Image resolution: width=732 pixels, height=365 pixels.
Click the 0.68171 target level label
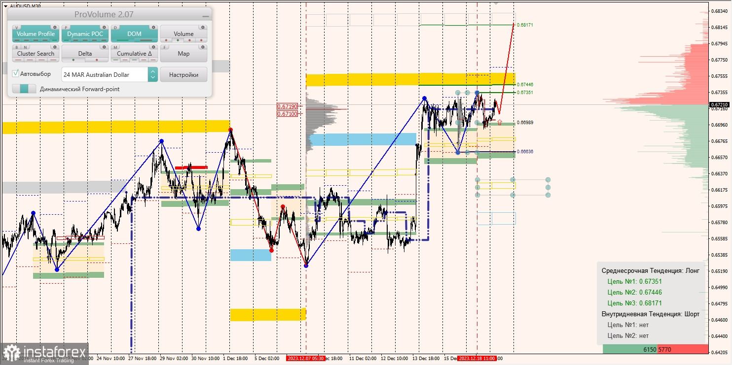point(525,25)
